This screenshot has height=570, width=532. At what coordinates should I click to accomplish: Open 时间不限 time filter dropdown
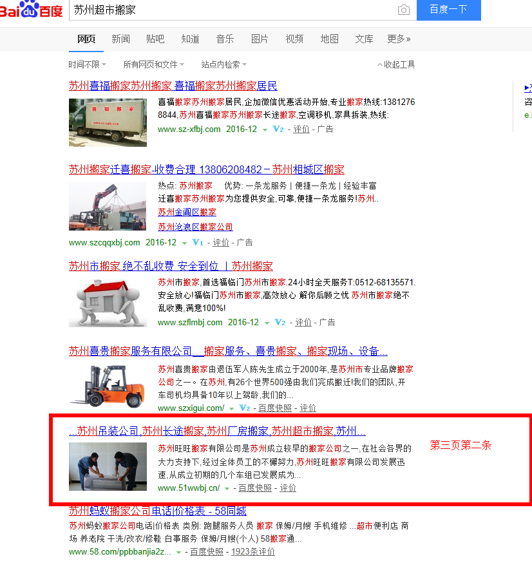click(x=88, y=64)
